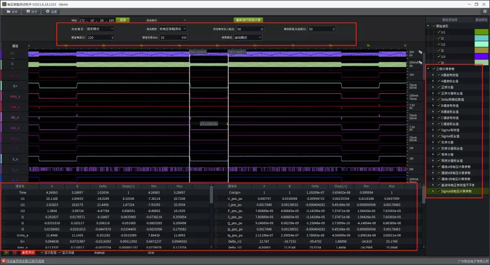Expand the 正序分量 tree item
The width and height of the screenshot is (490, 265).
coord(434,87)
